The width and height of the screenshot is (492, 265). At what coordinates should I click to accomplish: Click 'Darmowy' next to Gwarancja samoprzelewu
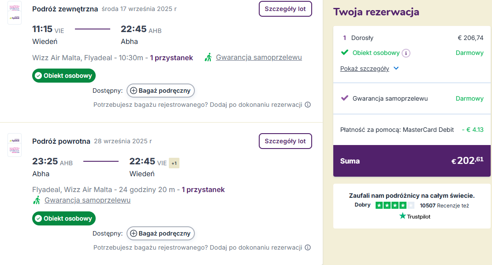coord(470,98)
